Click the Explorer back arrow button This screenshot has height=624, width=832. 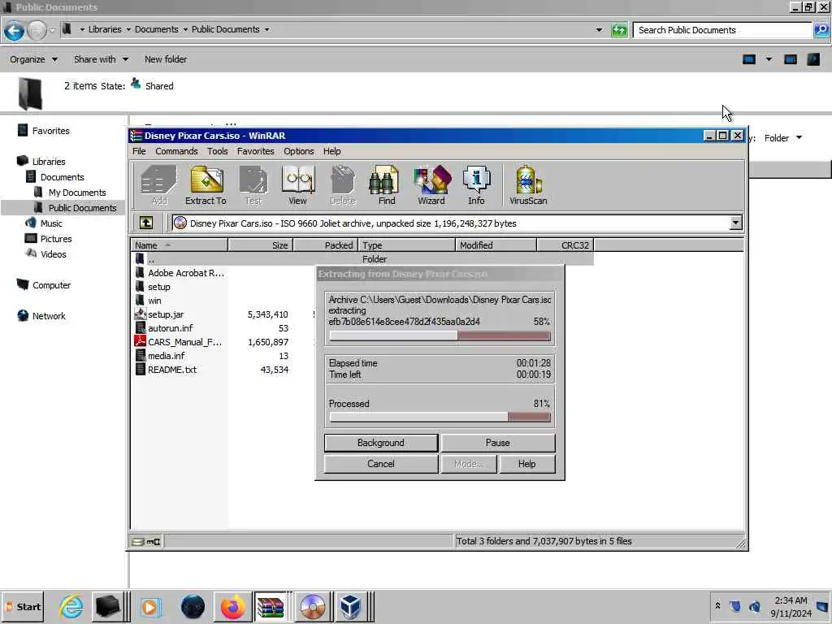point(15,31)
